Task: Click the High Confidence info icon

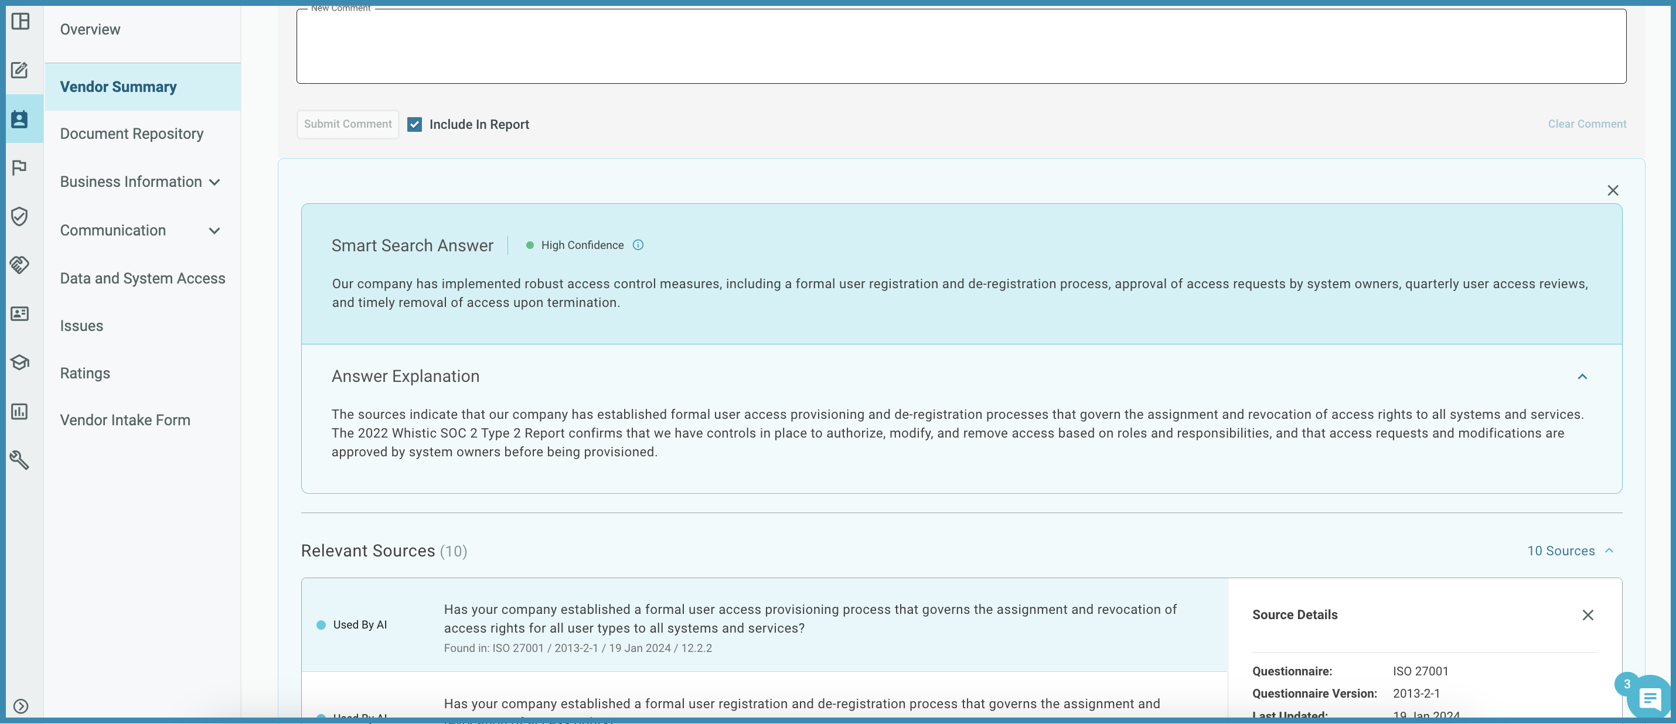Action: point(638,245)
